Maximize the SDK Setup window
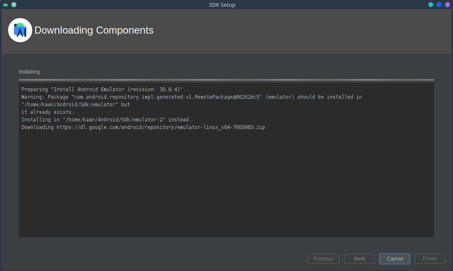This screenshot has width=453, height=271. pyautogui.click(x=439, y=5)
